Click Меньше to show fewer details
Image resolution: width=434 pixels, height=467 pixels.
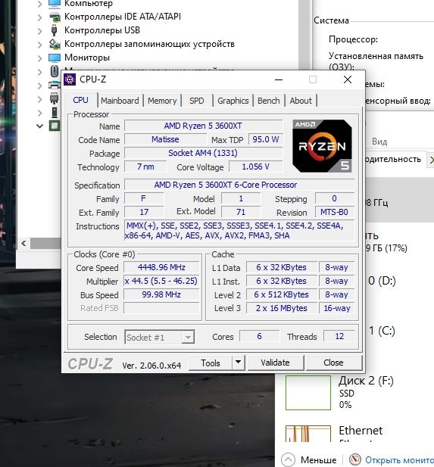pos(318,460)
